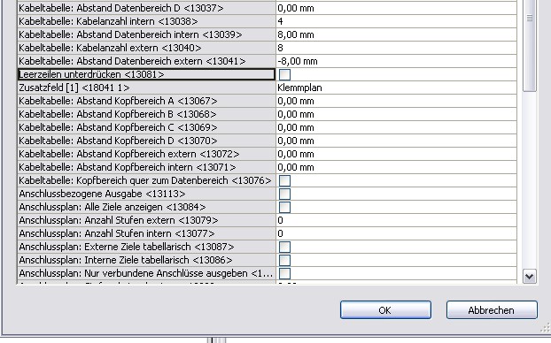Edit Abstand Kopfbereich A <13067> value
Screen dimensions: 551x343
(396, 101)
